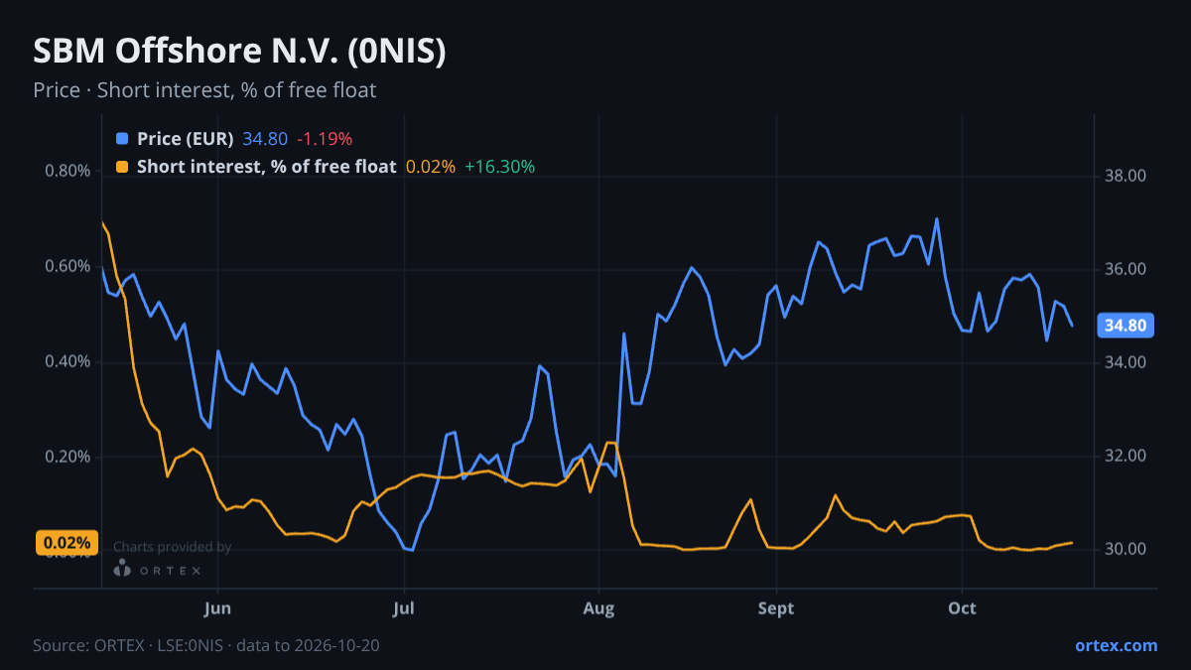Click the 34.00 right axis label
This screenshot has height=670, width=1191.
(x=1125, y=363)
